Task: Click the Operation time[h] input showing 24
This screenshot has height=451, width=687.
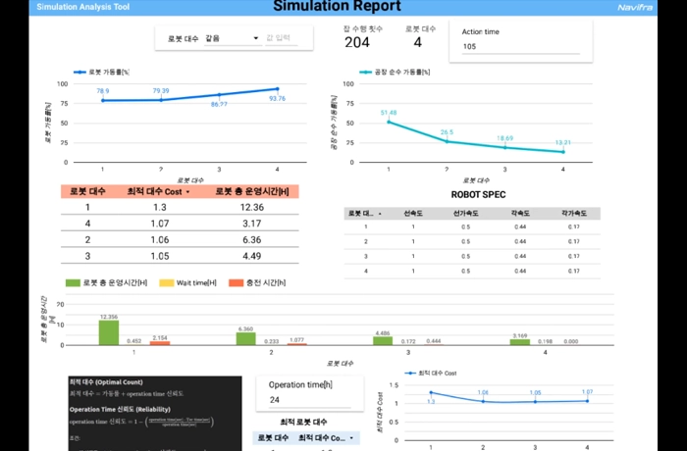Action: pyautogui.click(x=310, y=400)
